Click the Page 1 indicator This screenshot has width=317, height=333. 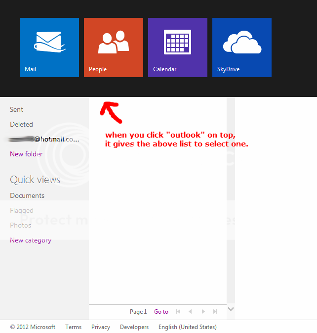pos(138,312)
